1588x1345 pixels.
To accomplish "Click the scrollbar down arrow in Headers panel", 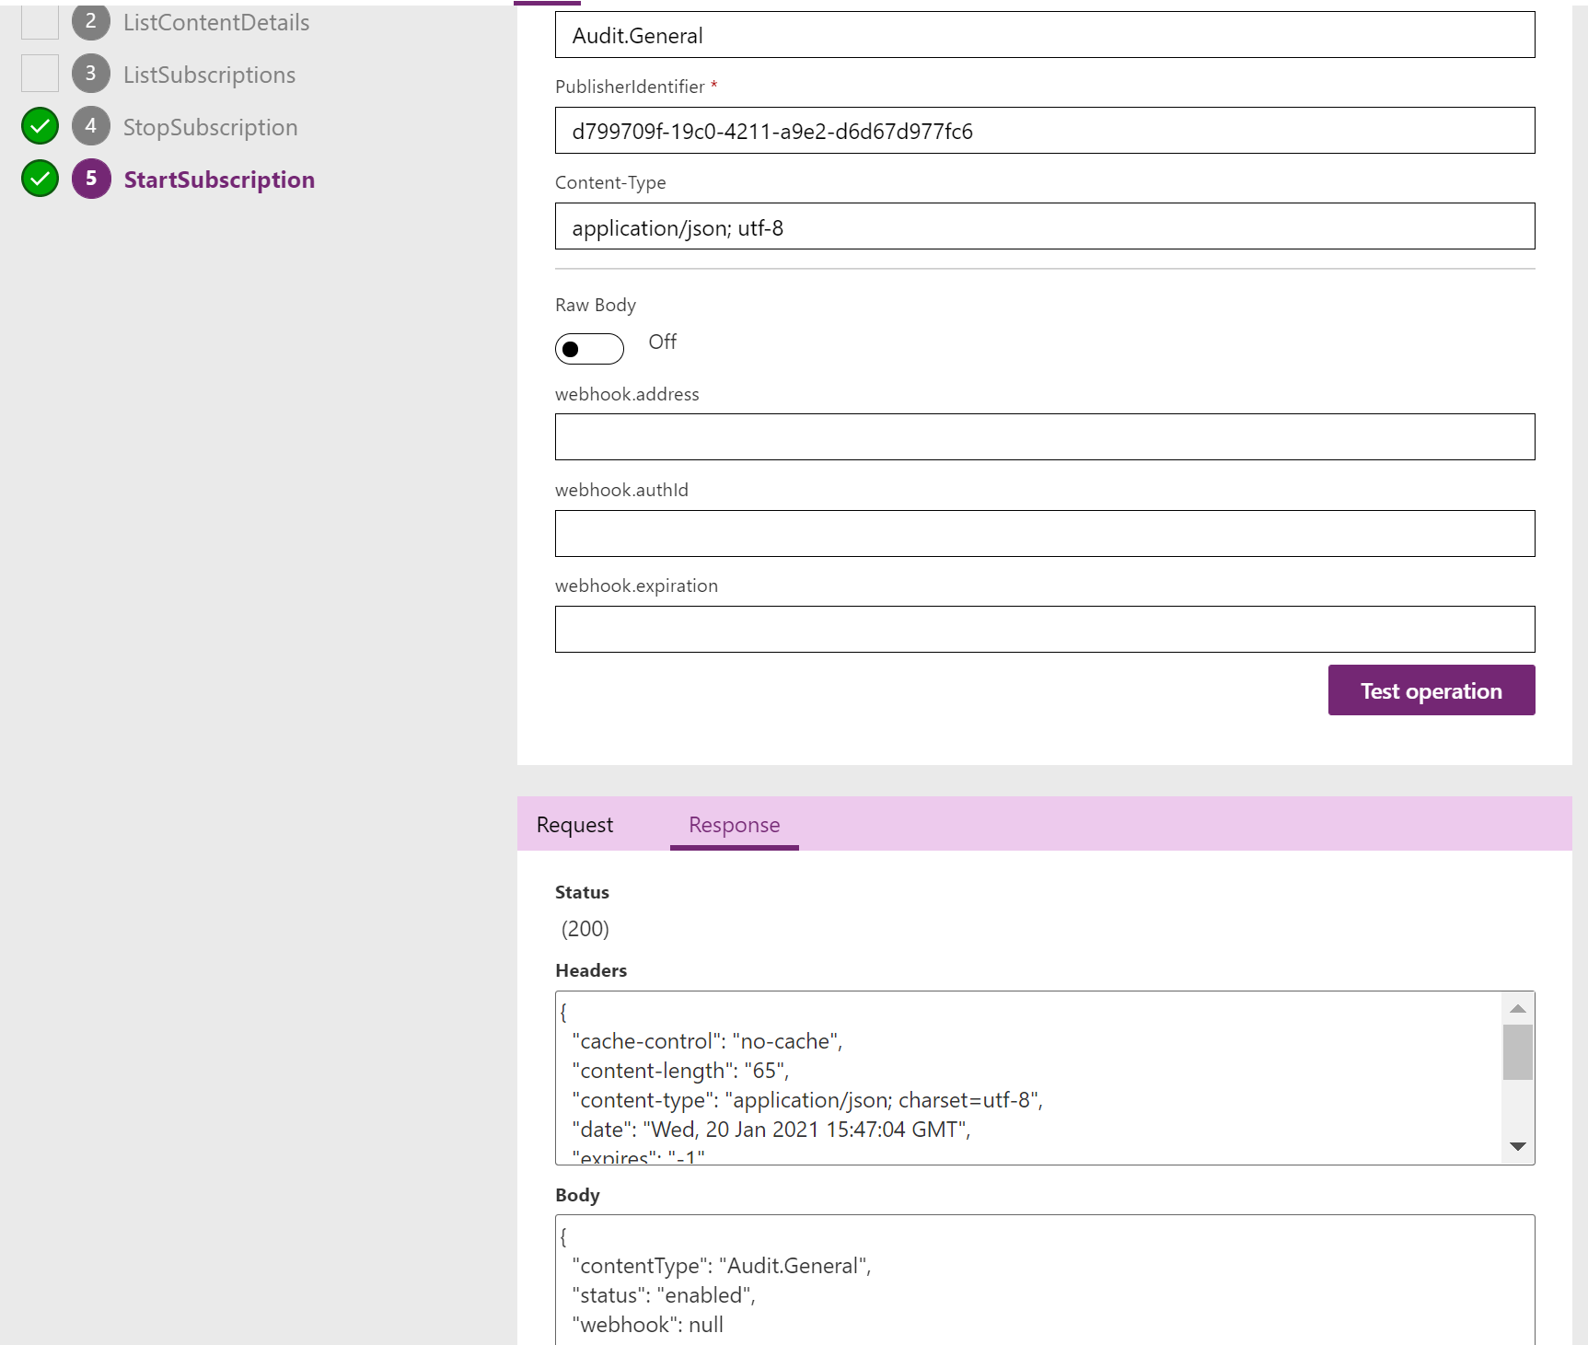I will click(1518, 1146).
